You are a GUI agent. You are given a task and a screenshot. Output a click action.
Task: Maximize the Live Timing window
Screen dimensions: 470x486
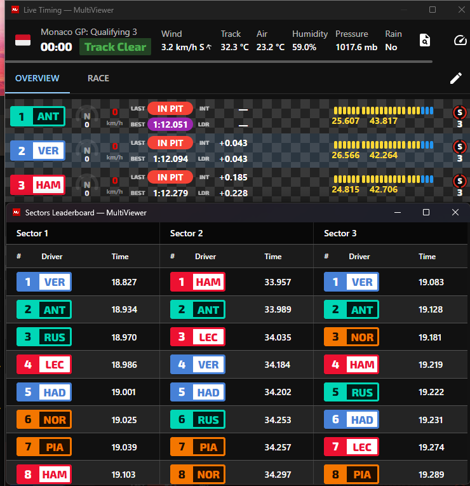(x=433, y=10)
